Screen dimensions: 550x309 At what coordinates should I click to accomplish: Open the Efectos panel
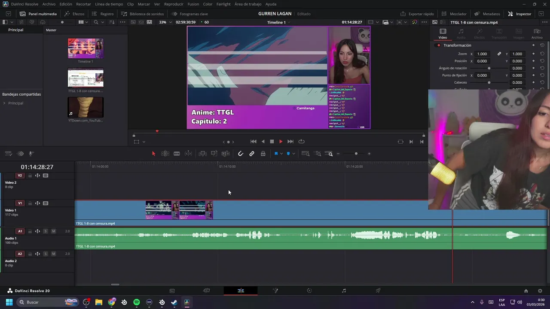(x=74, y=14)
